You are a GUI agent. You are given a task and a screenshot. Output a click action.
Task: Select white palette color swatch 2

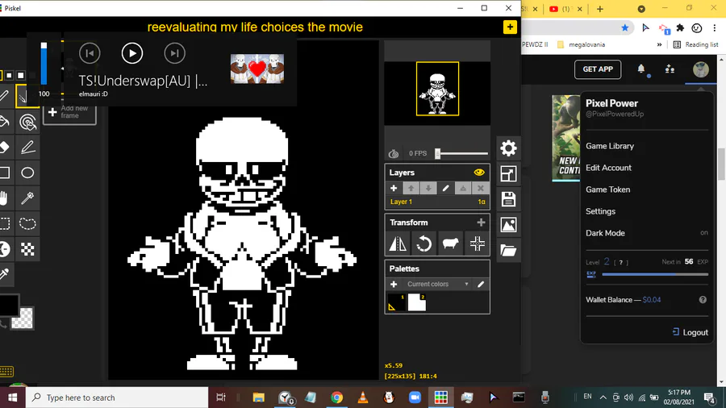[x=416, y=302]
